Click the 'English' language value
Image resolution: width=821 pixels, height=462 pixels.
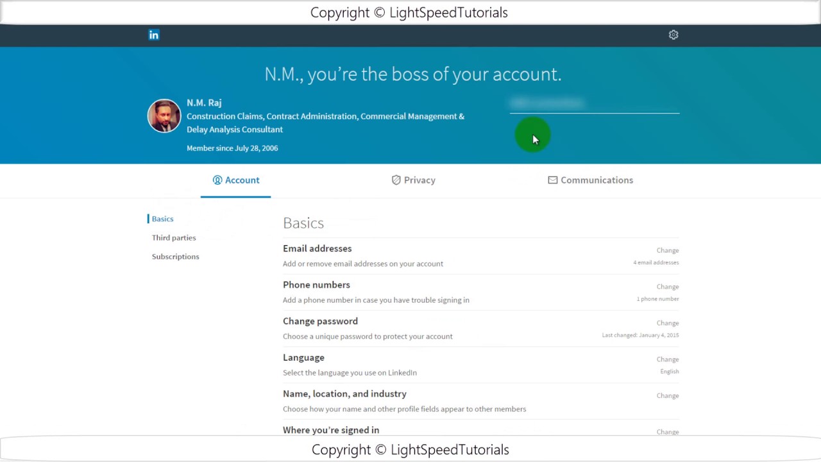coord(670,372)
